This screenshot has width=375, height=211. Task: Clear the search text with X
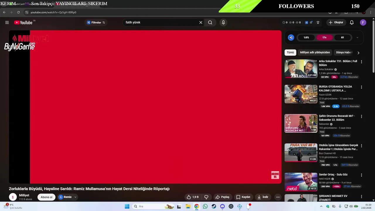[201, 23]
